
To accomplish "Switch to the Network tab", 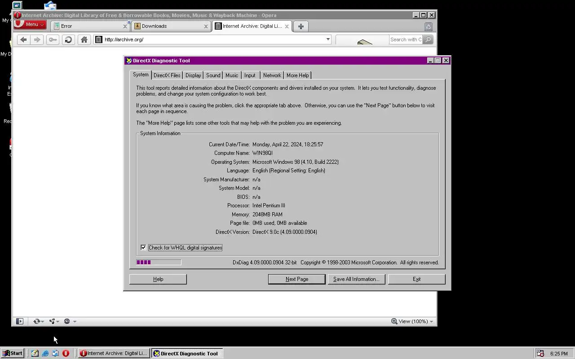I will click(272, 75).
